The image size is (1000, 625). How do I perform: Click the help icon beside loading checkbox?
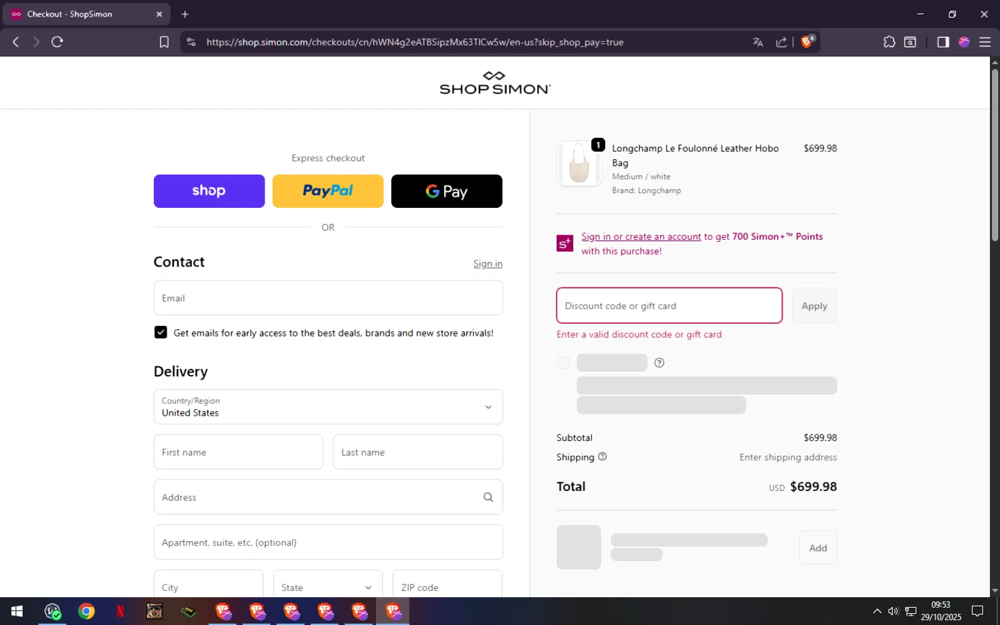[659, 362]
